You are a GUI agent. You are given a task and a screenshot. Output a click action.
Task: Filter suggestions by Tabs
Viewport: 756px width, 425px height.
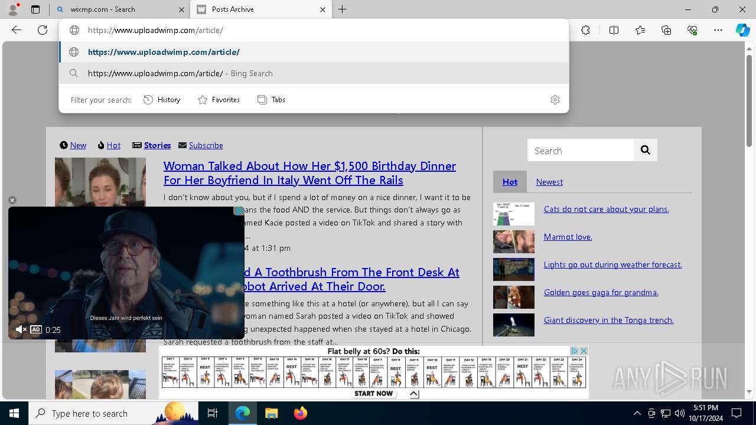272,100
